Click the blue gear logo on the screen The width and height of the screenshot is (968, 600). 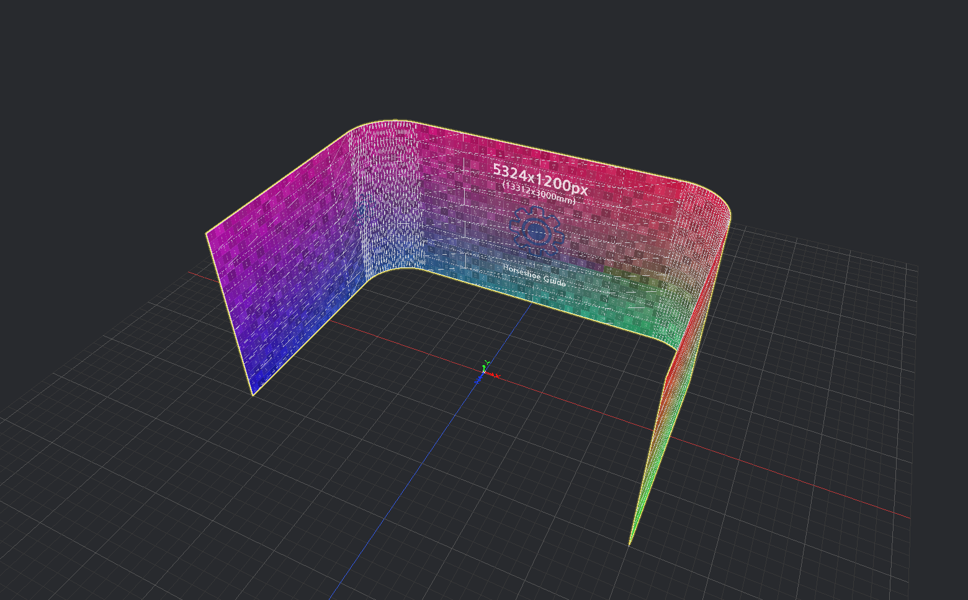(x=536, y=231)
